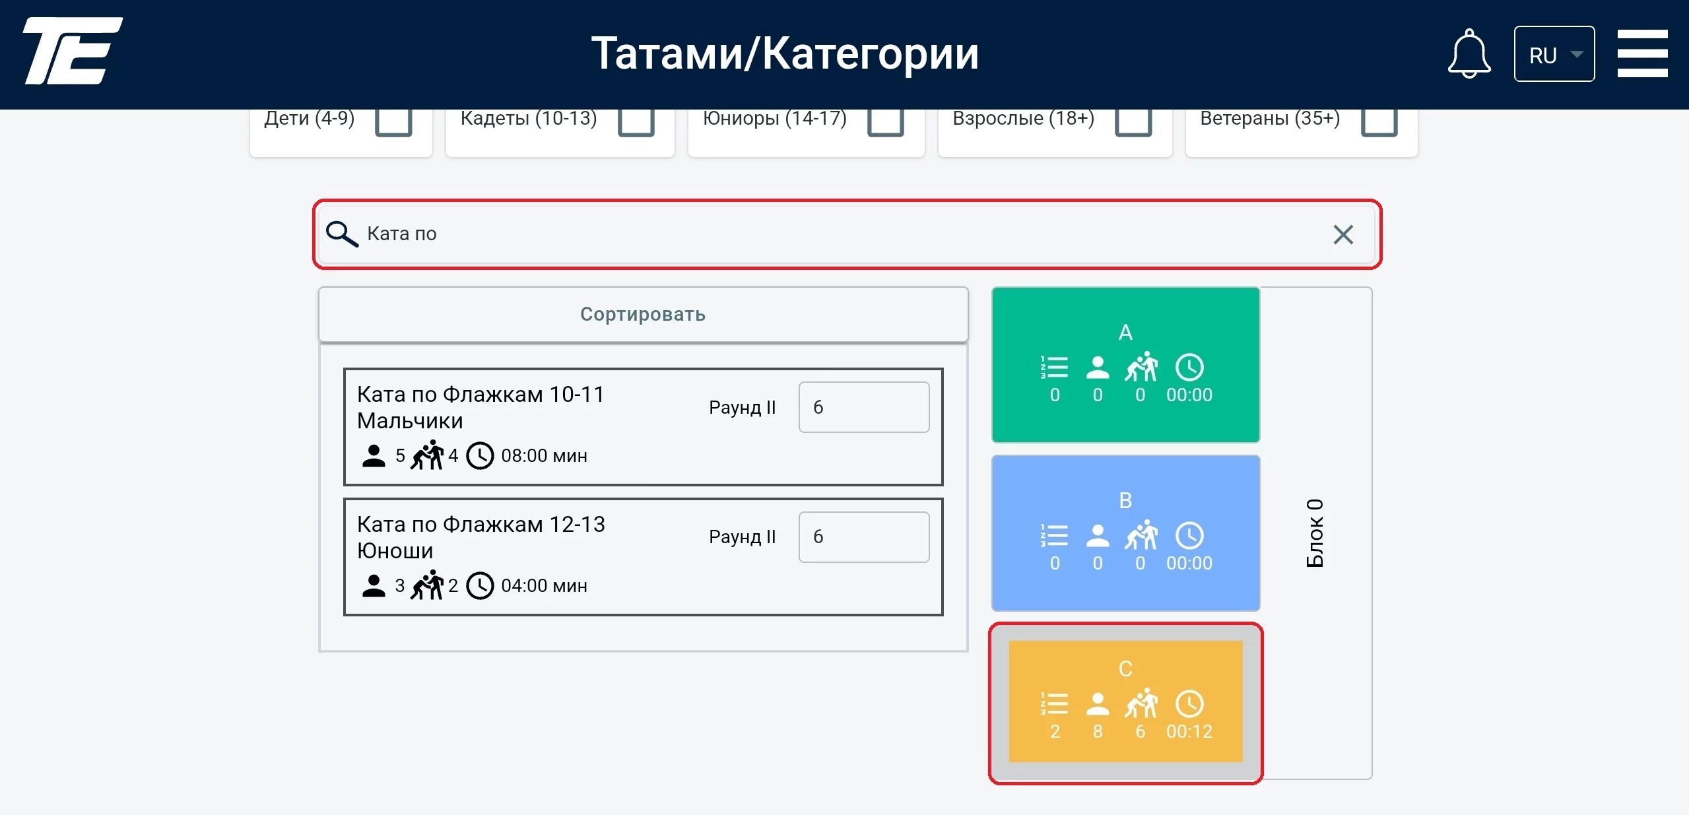Click 'Раунд II' label in 10-11 Мальчики card
Viewport: 1689px width, 815px height.
tap(742, 408)
